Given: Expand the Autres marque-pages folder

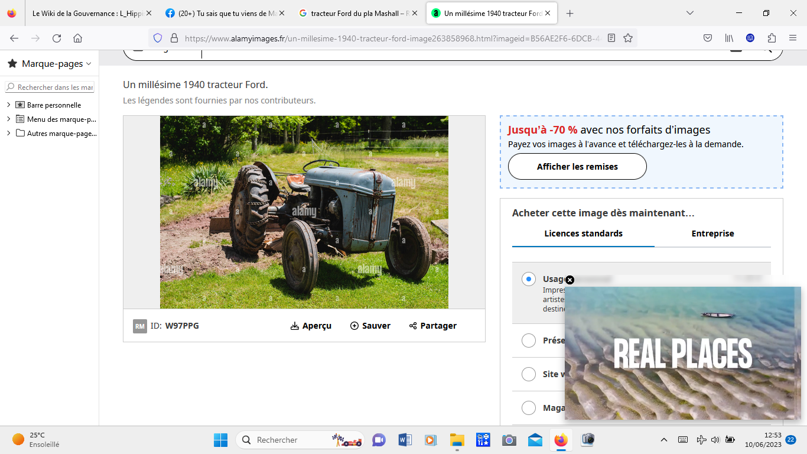Looking at the screenshot, I should (x=9, y=133).
